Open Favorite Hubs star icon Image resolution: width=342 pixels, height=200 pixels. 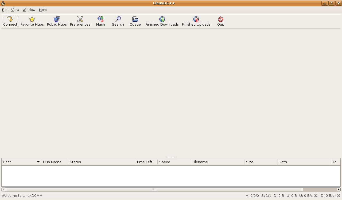pyautogui.click(x=32, y=19)
